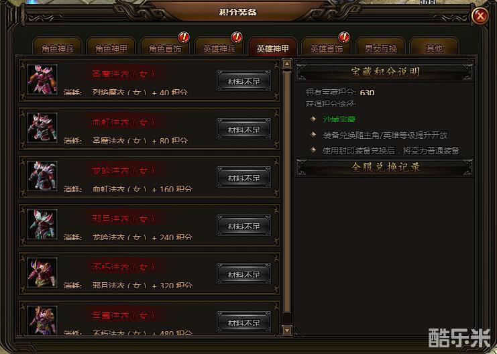Click scroll down arrow of equipment list
Image resolution: width=497 pixels, height=354 pixels.
pos(287,331)
